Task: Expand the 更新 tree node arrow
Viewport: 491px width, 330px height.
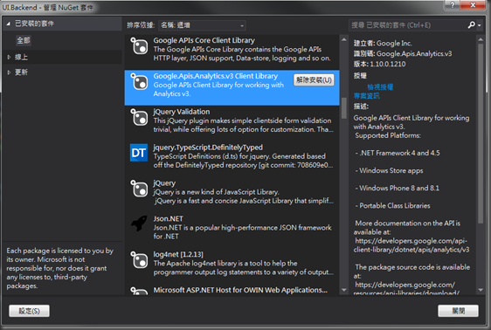Action: (x=9, y=72)
